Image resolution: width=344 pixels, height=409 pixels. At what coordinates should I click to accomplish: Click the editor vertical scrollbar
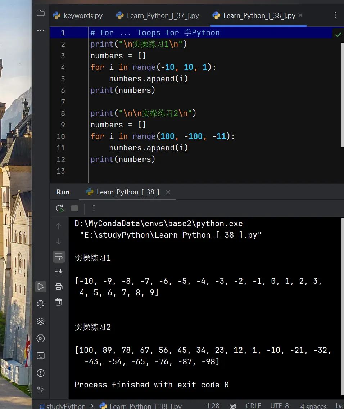pos(343,95)
